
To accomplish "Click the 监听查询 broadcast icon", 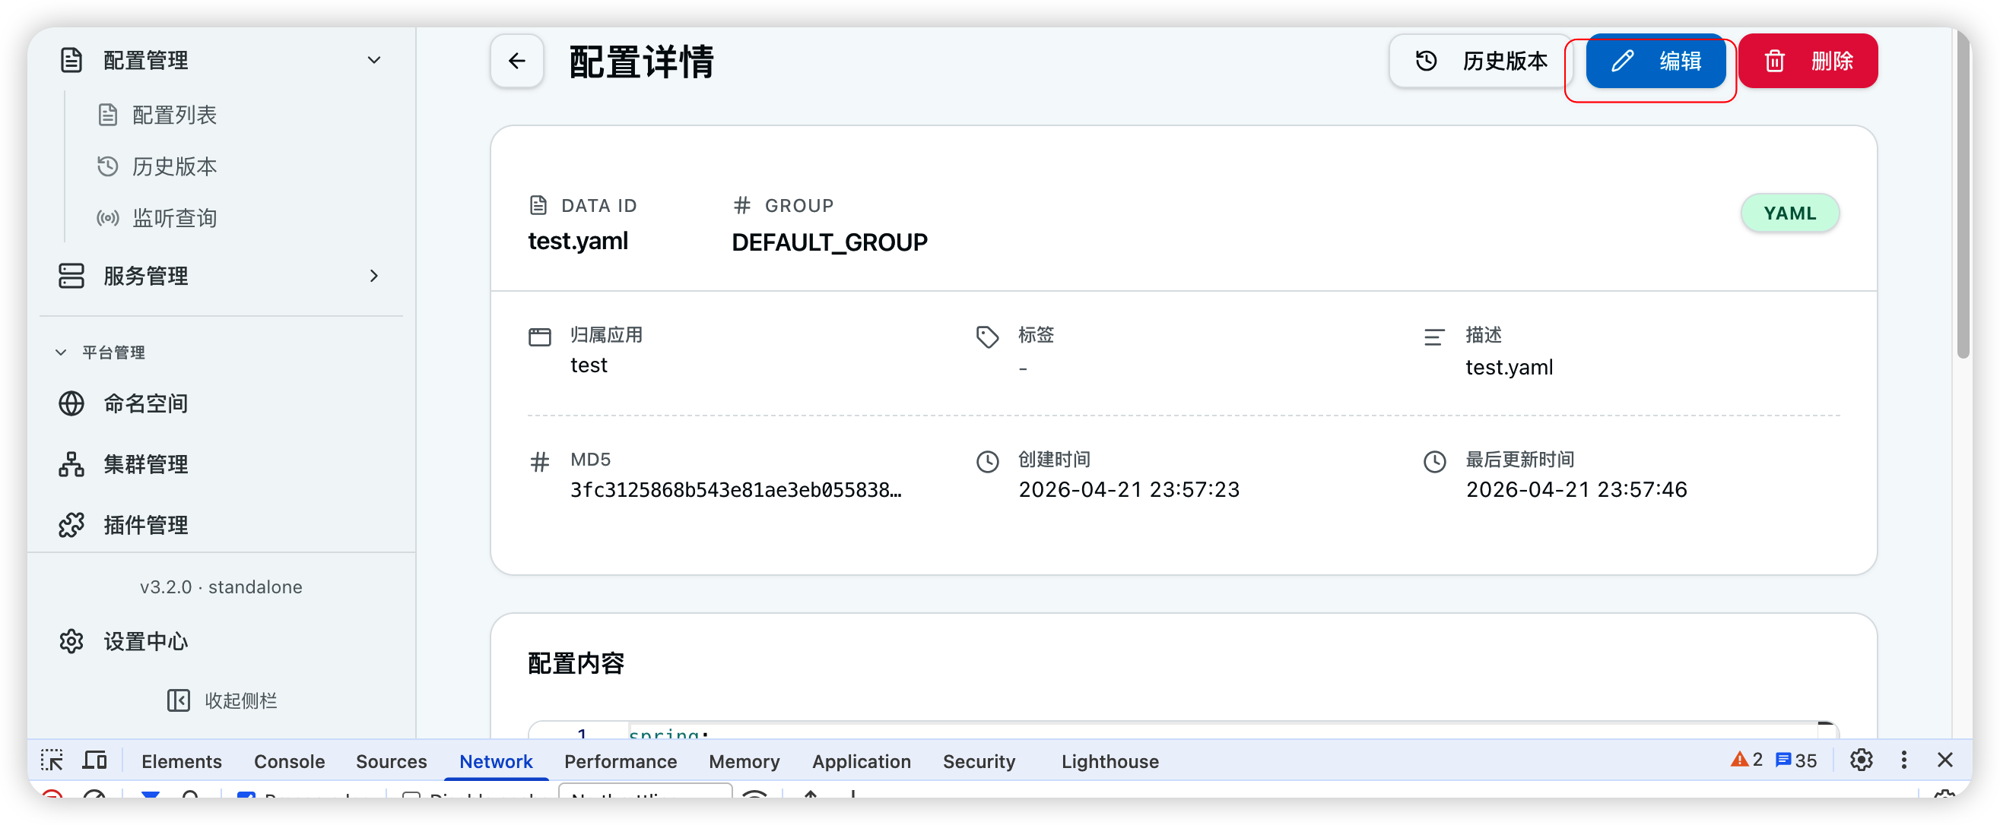I will 108,219.
